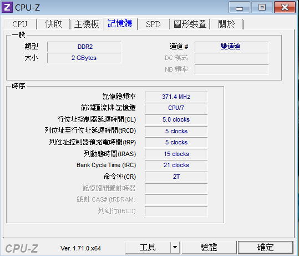The width and height of the screenshot is (299, 256).
Task: Open the 關於 tab
Action: tap(226, 24)
